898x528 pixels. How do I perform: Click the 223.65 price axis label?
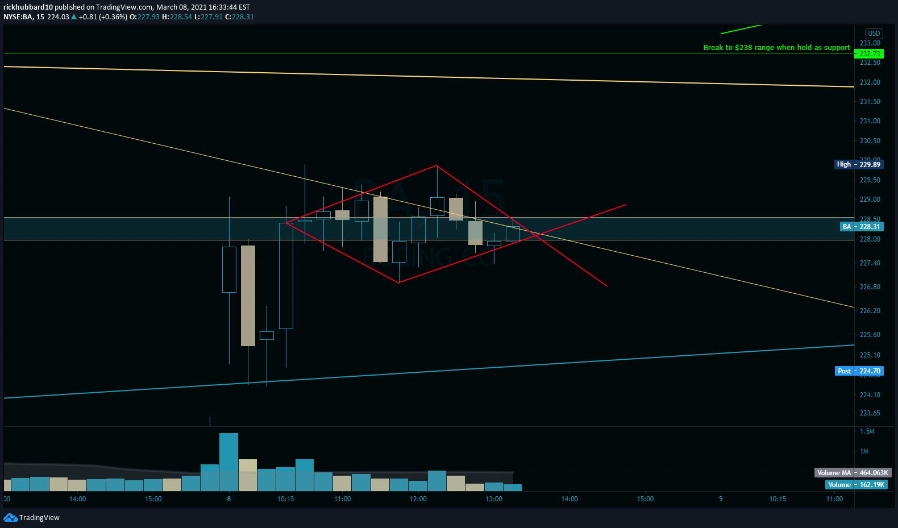[870, 413]
